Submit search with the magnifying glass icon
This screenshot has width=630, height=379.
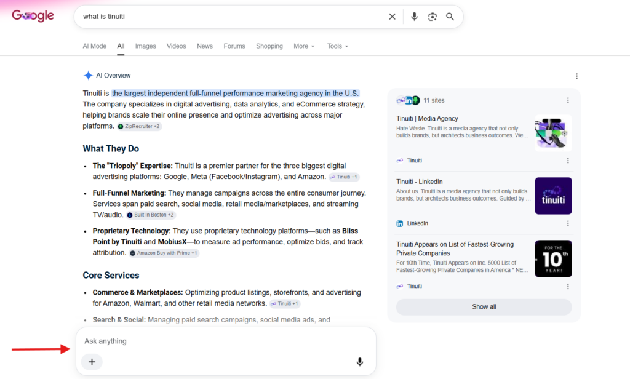[x=450, y=17]
